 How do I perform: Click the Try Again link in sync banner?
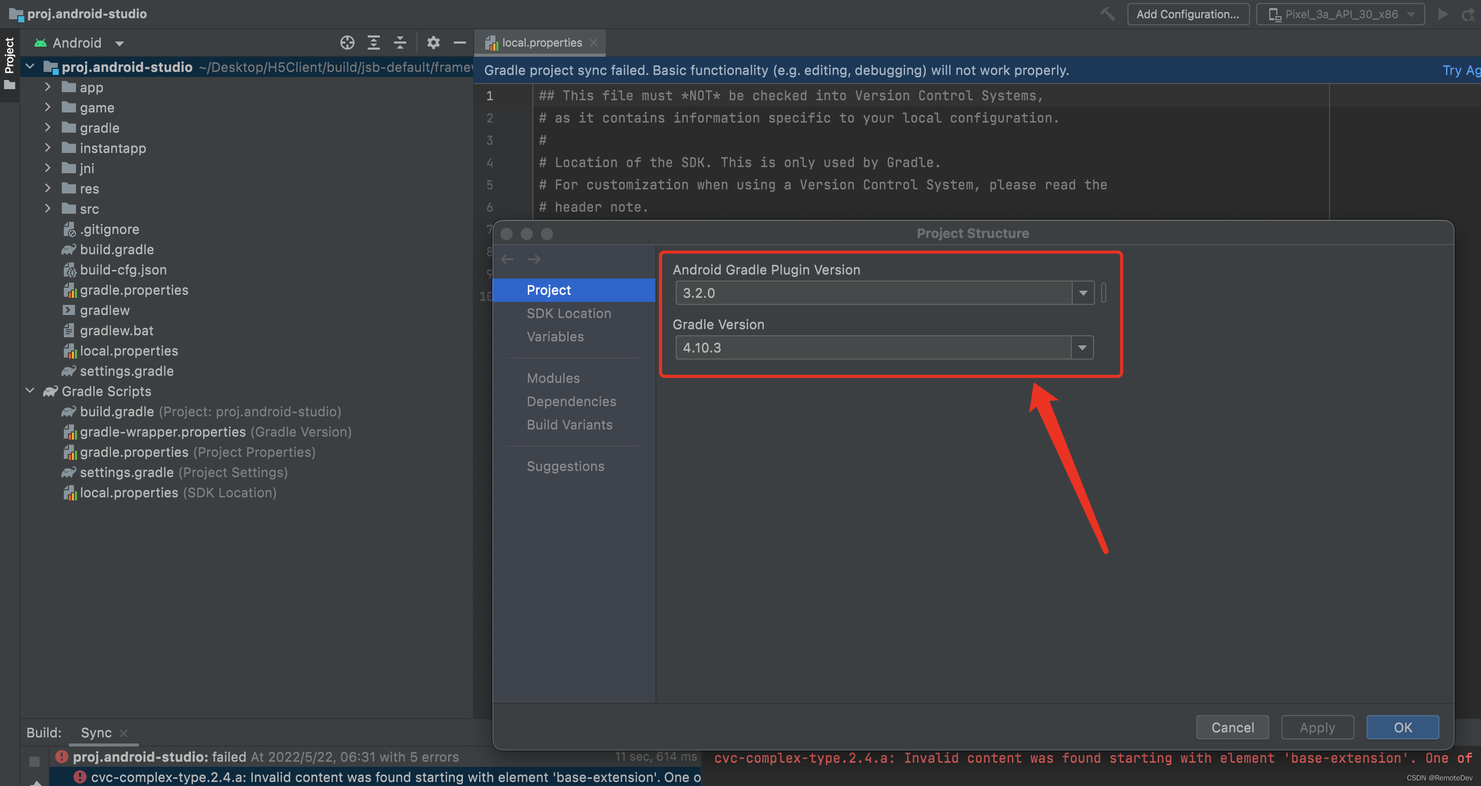pos(1461,70)
